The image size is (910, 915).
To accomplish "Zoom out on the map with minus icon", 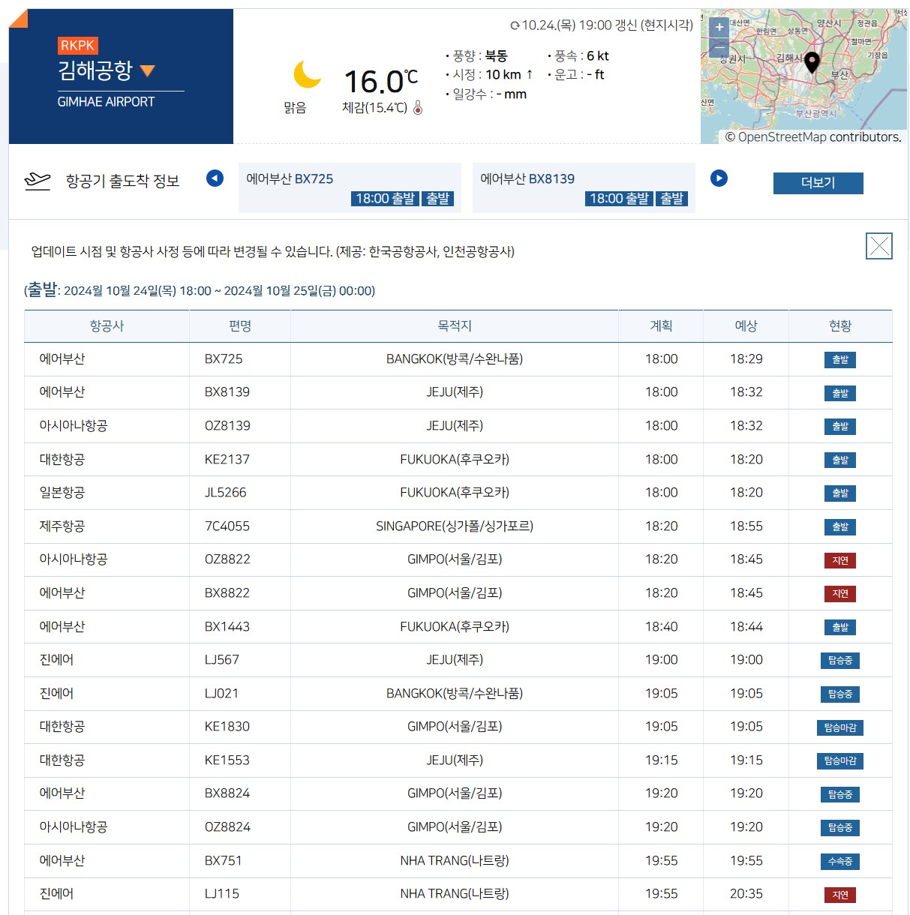I will pyautogui.click(x=718, y=48).
